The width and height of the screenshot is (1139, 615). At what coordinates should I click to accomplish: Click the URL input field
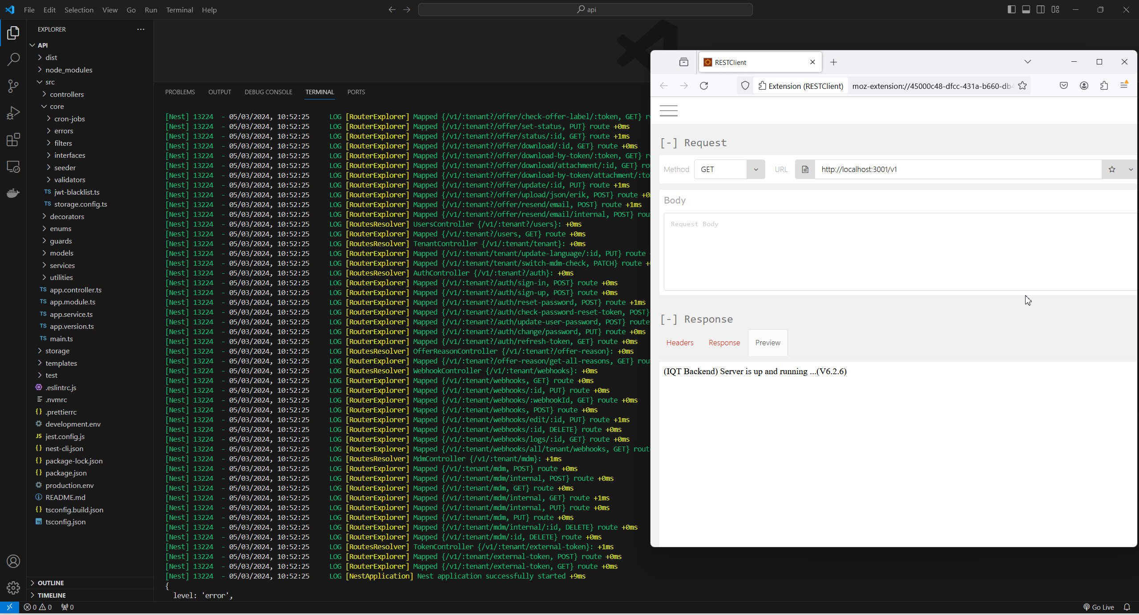click(957, 169)
